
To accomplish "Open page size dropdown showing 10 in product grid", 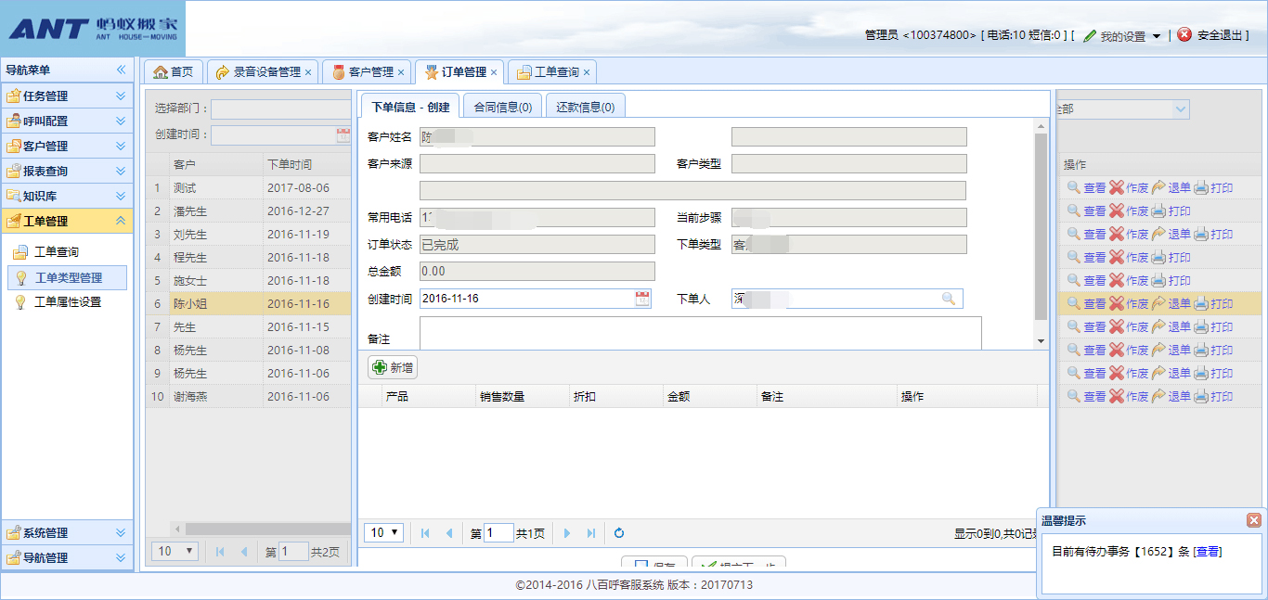I will [384, 532].
